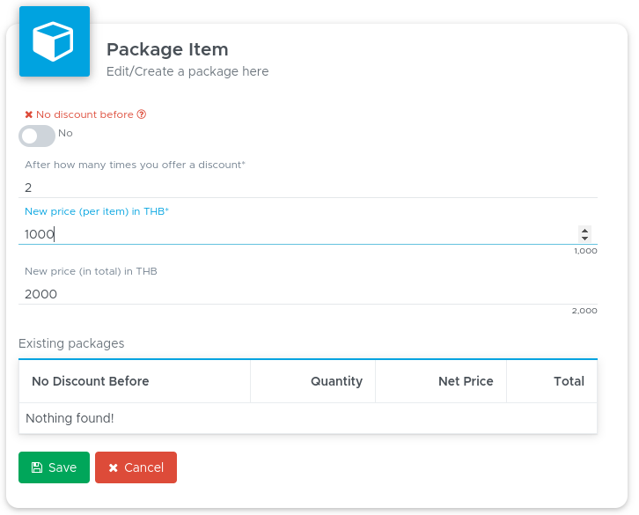Click the 'No' label beside the toggle
Screen dimensions: 639x515
(x=65, y=133)
